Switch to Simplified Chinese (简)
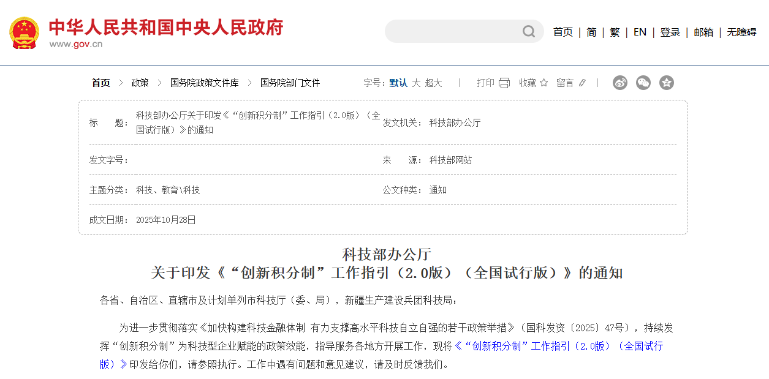 click(591, 32)
